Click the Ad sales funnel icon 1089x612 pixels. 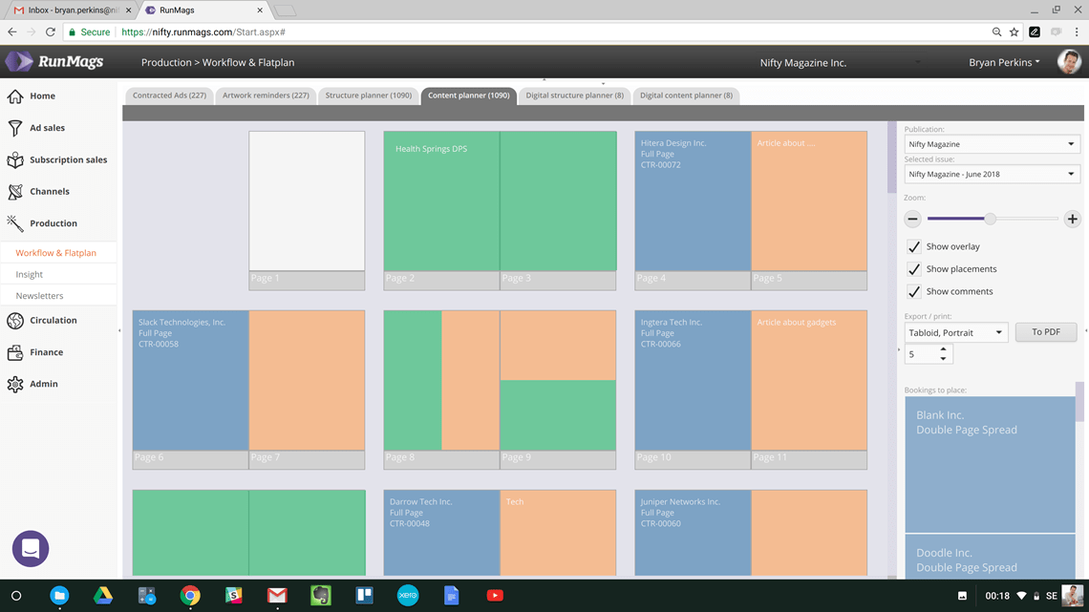(x=15, y=128)
